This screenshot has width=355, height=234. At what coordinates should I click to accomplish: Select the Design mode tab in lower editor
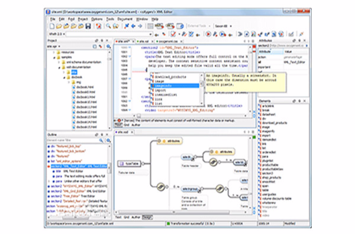(147, 217)
